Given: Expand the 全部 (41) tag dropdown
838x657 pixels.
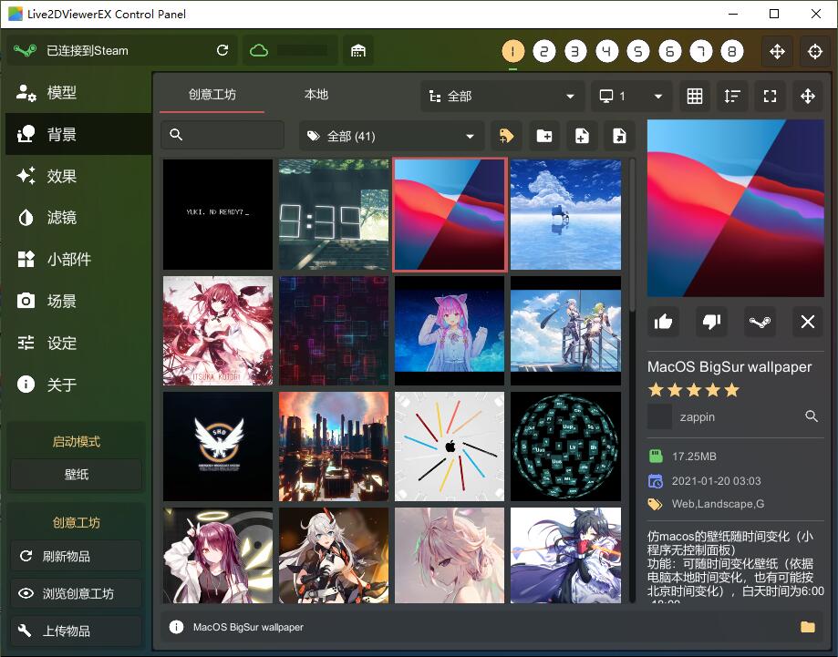Looking at the screenshot, I should [391, 136].
